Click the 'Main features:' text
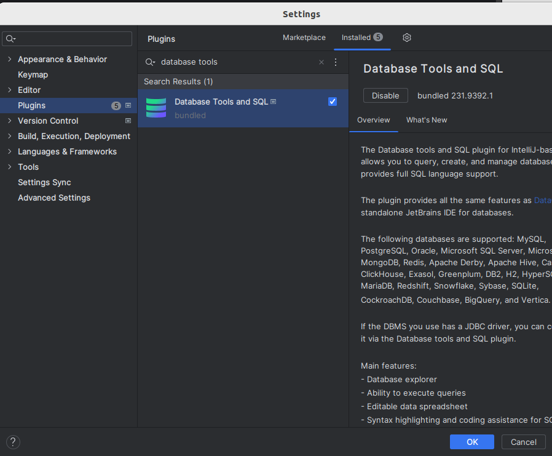552x456 pixels. [x=388, y=366]
